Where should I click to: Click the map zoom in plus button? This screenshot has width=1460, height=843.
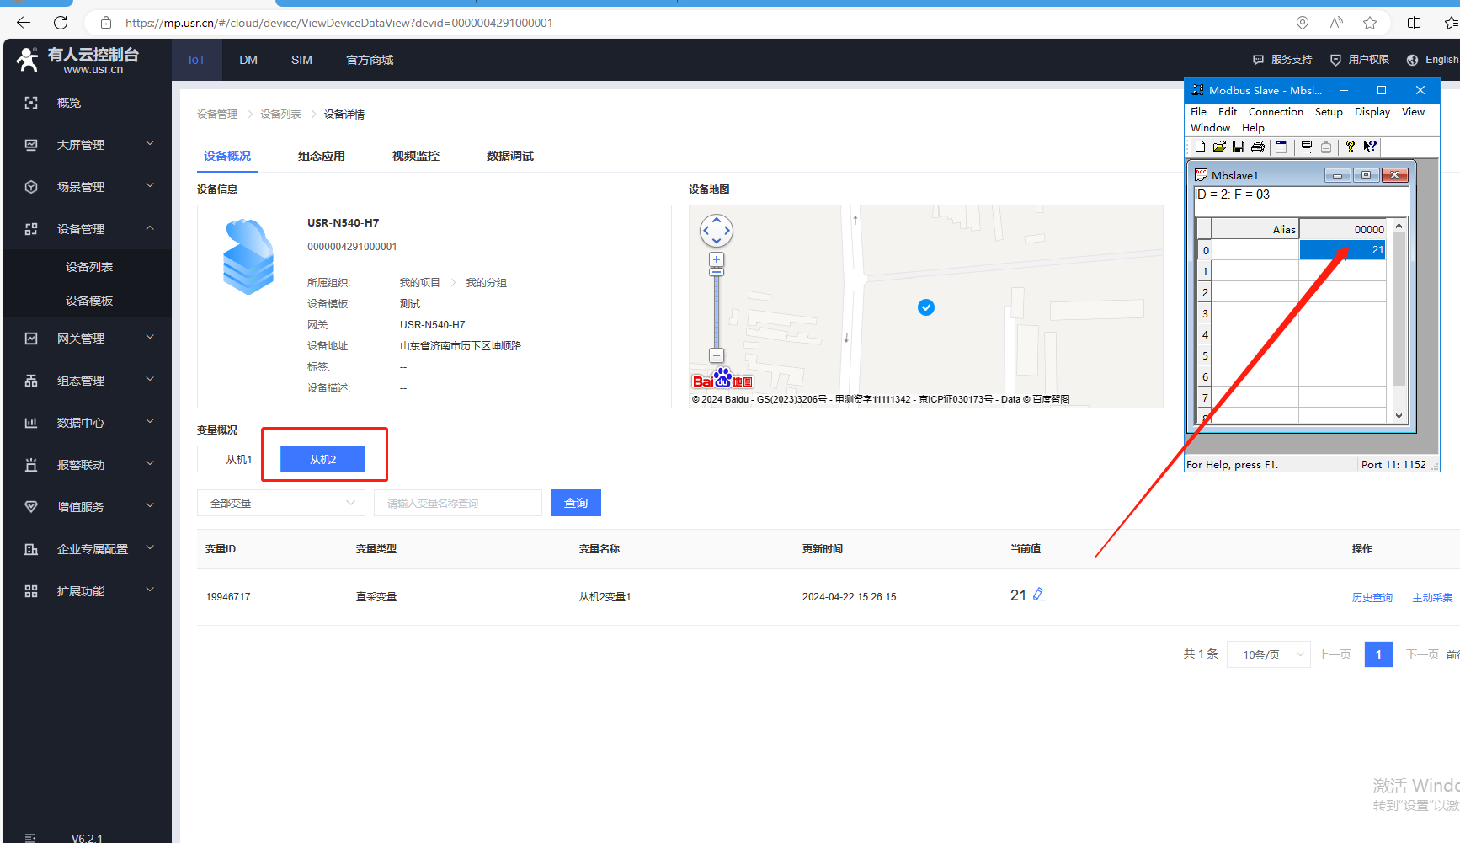[717, 259]
